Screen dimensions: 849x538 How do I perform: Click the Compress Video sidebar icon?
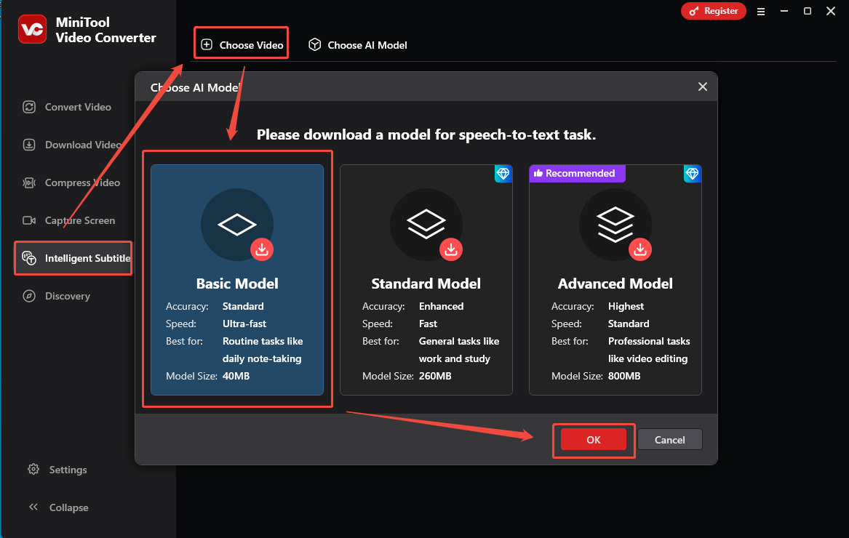click(29, 183)
